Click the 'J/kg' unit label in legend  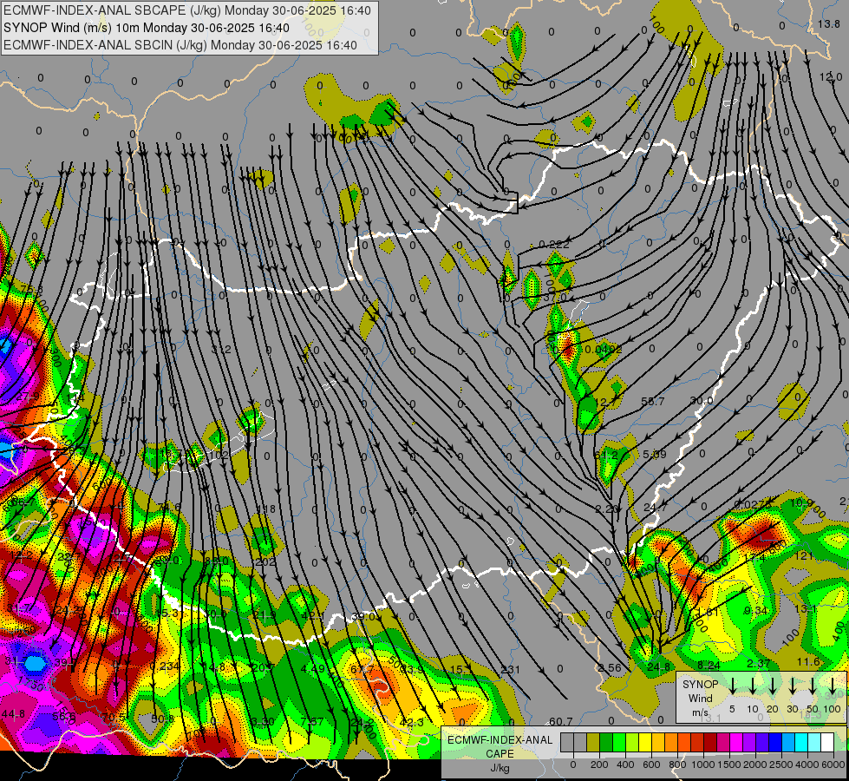click(x=500, y=768)
